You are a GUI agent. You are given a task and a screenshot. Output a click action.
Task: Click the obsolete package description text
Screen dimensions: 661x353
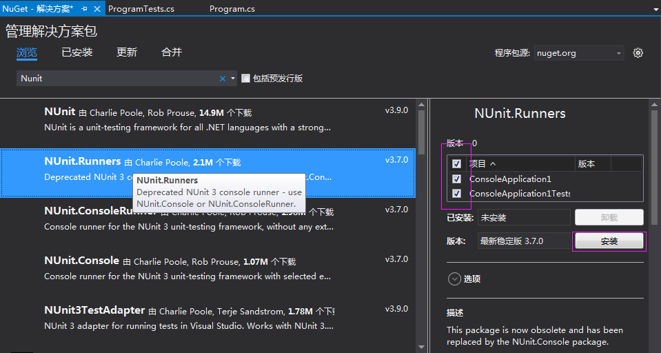pyautogui.click(x=535, y=336)
